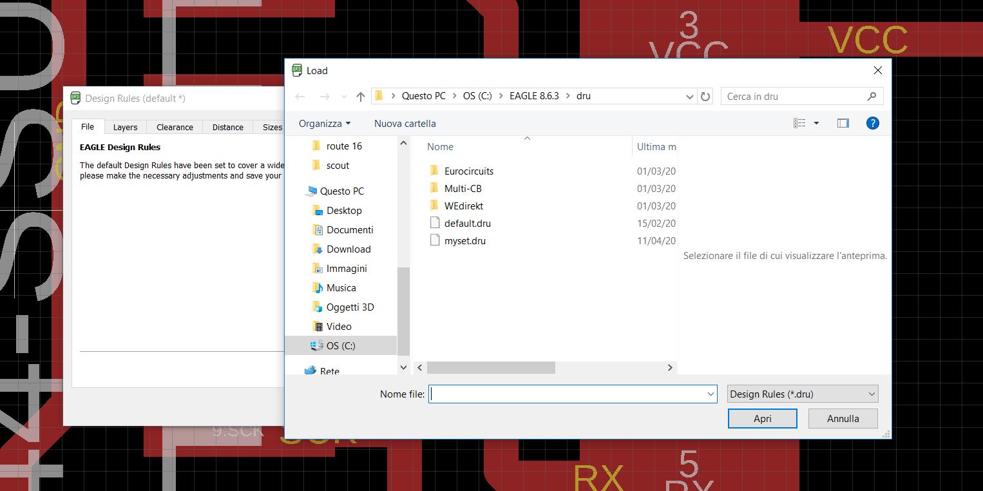Image resolution: width=983 pixels, height=491 pixels.
Task: Toggle the preview pane icon
Action: (x=843, y=123)
